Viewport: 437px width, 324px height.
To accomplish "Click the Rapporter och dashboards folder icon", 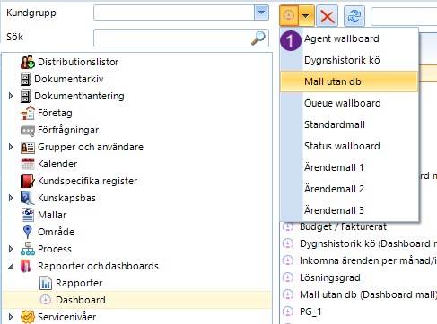I will tap(26, 266).
